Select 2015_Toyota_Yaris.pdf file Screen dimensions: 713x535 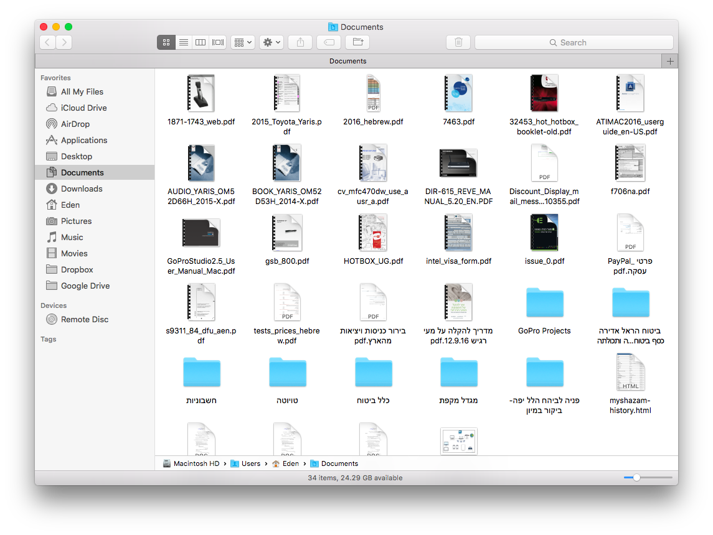click(x=287, y=93)
